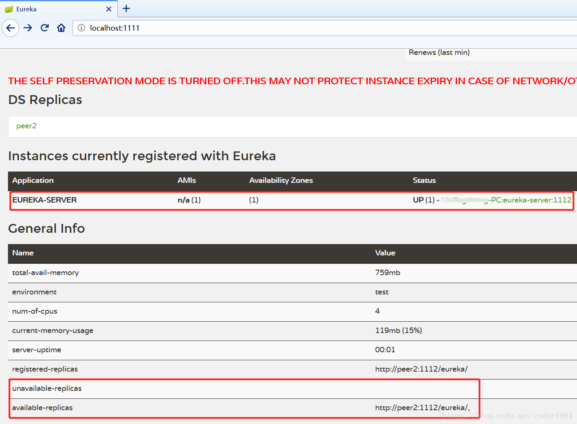Go forward with the browser forward arrow
577x424 pixels.
(28, 28)
